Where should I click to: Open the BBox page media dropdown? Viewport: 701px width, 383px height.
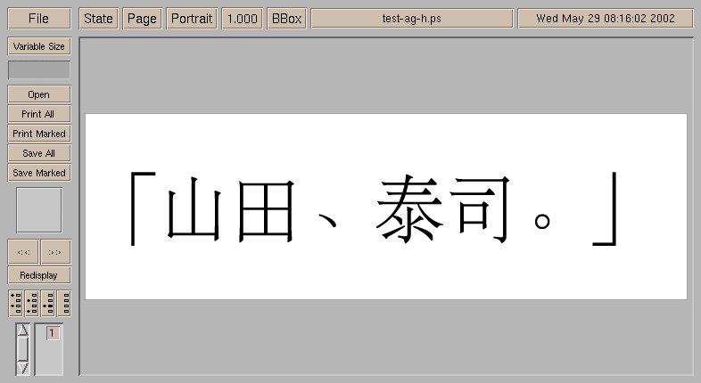tap(286, 19)
